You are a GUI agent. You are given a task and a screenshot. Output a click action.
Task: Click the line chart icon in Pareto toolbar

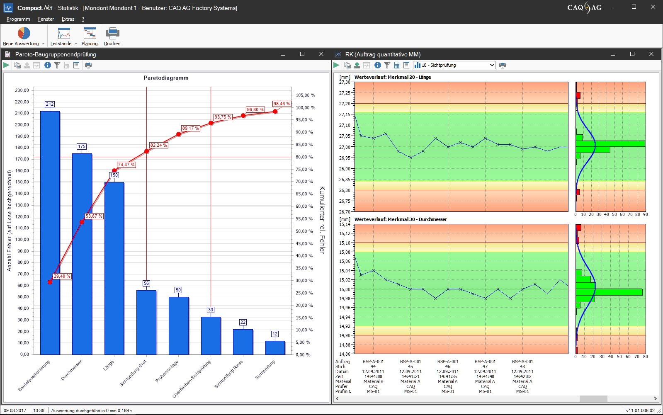tap(37, 65)
